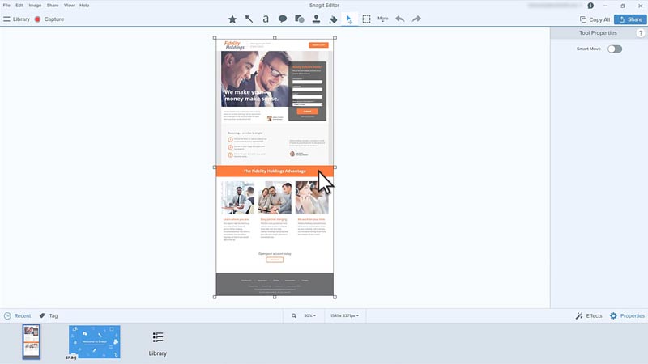Click Copy All
Image resolution: width=648 pixels, height=364 pixels.
click(x=595, y=19)
